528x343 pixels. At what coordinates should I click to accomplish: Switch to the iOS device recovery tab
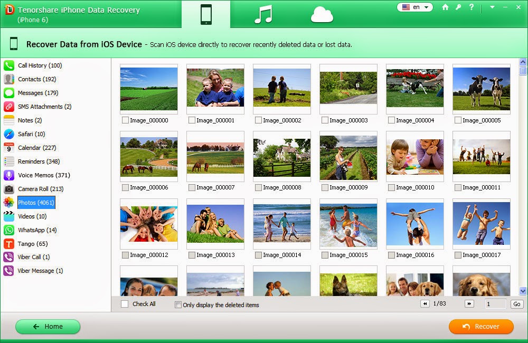point(206,14)
